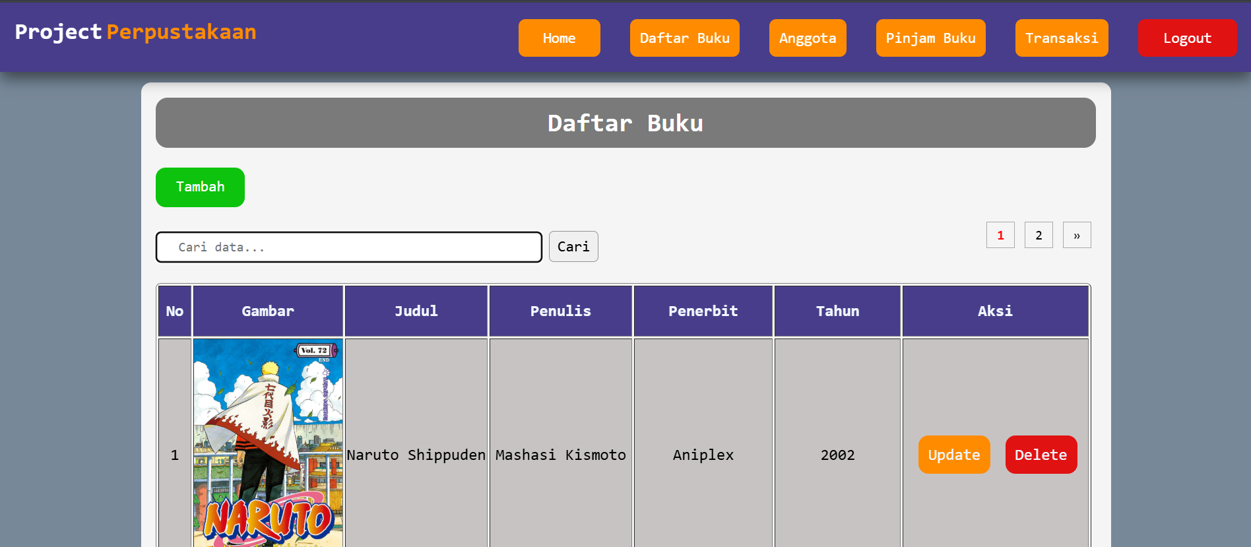Image resolution: width=1251 pixels, height=547 pixels.
Task: Click the Aksi column header
Action: pos(996,311)
